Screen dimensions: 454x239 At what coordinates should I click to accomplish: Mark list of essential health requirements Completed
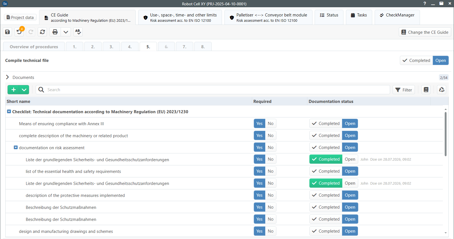[326, 171]
